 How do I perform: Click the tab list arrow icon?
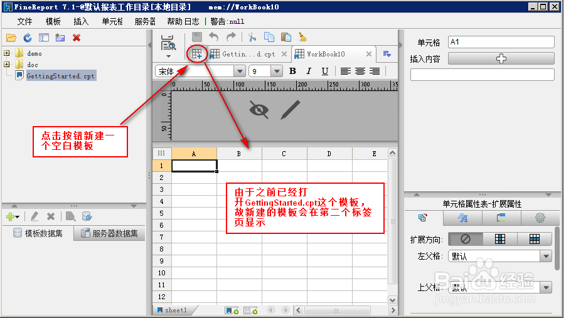click(x=387, y=54)
